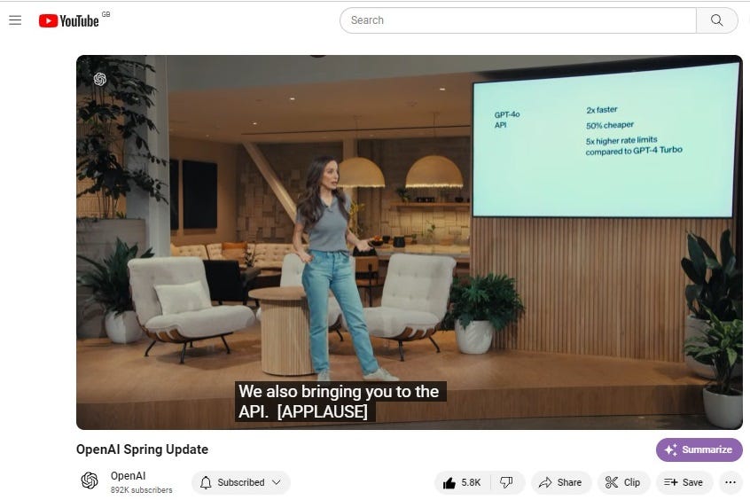Save the video to a playlist
The height and width of the screenshot is (500, 750).
pos(684,482)
